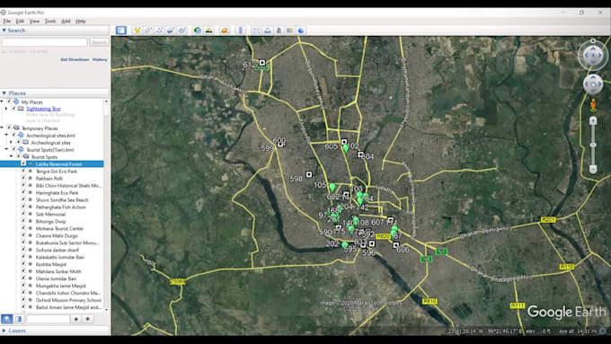Open the Edit menu
This screenshot has height=344, width=611.
point(20,21)
